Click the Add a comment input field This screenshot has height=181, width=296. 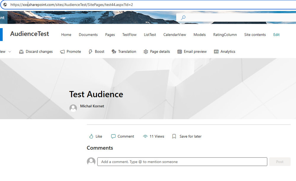(182, 161)
